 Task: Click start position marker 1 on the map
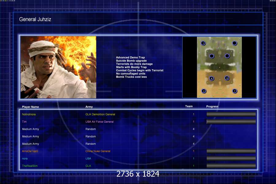(203, 43)
